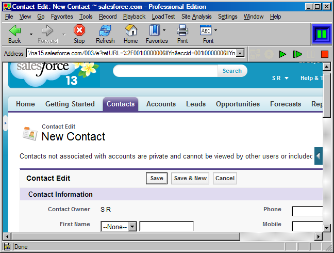Switch to the Getting Started tab
The height and width of the screenshot is (253, 334).
(70, 104)
